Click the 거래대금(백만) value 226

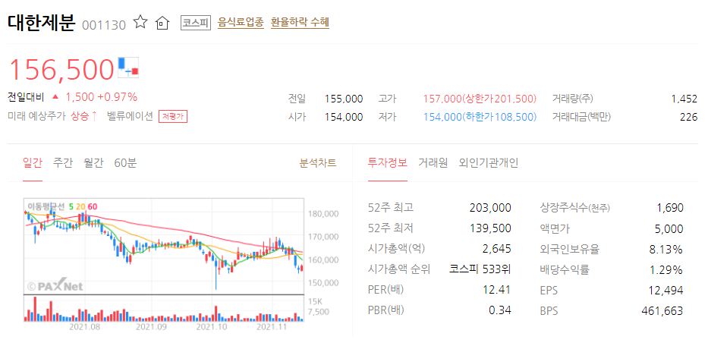click(x=688, y=118)
